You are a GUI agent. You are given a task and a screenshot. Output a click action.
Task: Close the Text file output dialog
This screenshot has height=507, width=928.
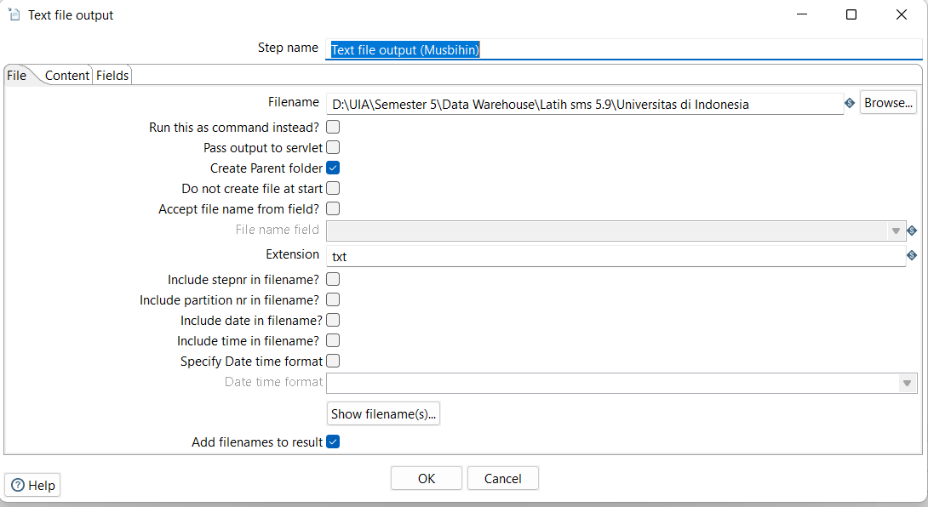coord(902,14)
